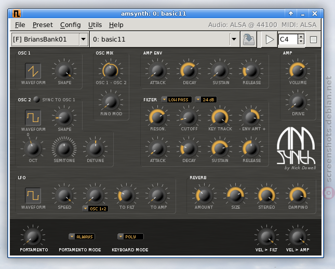Click the amsynth app icon in title bar
This screenshot has width=335, height=269.
(17, 14)
